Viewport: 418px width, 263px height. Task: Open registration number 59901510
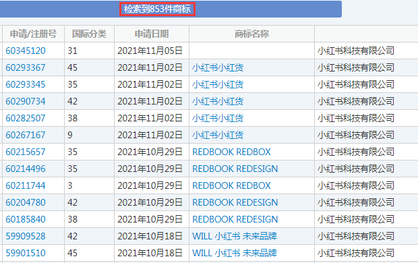coord(26,253)
